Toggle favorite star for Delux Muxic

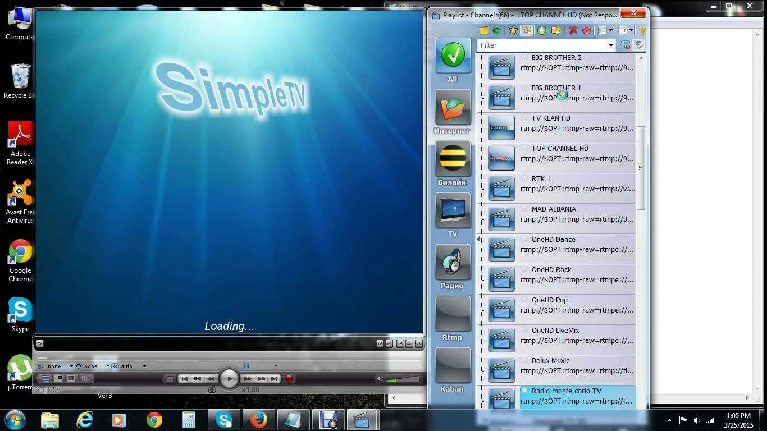(524, 360)
